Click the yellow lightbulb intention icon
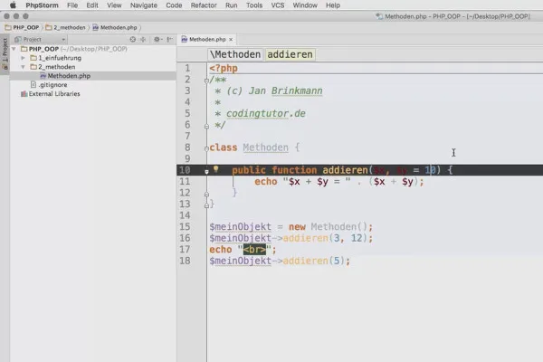 [x=215, y=169]
